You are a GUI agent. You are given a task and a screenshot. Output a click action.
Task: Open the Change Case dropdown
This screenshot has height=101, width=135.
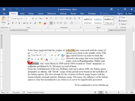41,19
